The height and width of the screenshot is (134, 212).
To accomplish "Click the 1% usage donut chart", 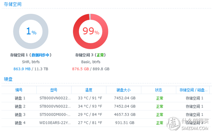I will click(31, 31).
